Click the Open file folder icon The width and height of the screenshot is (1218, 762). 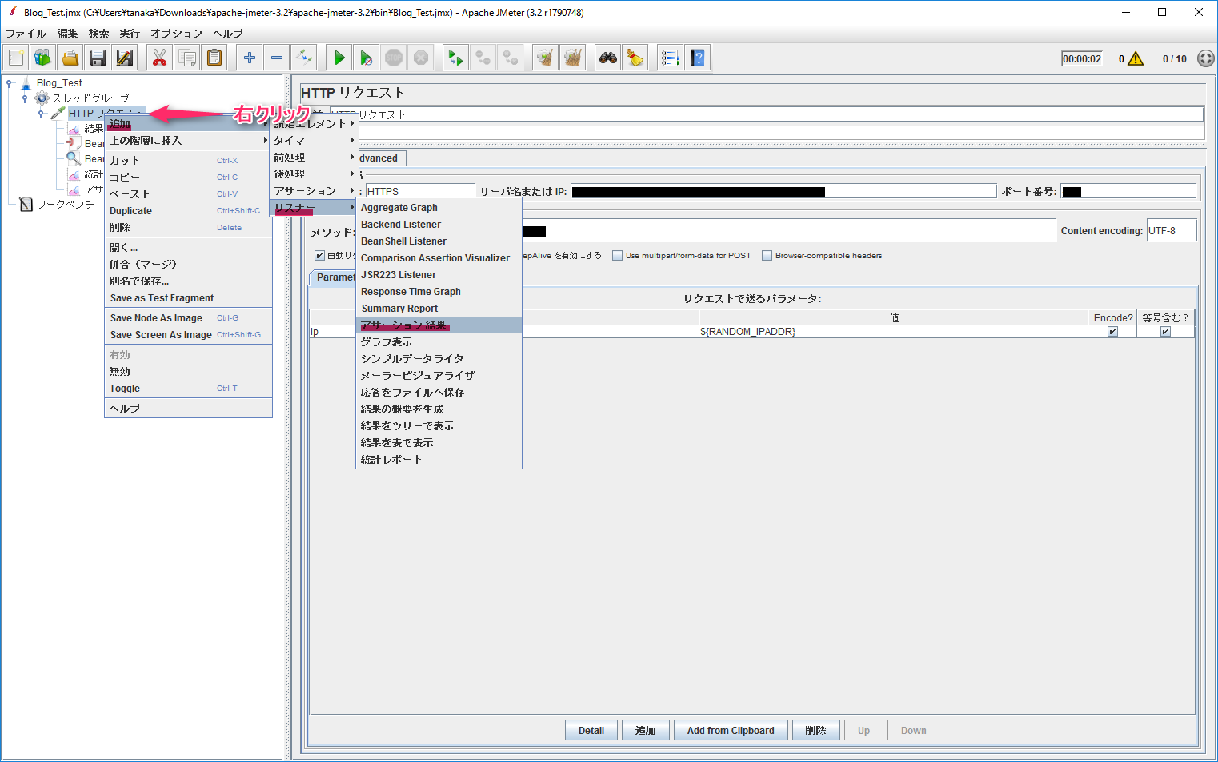click(70, 58)
